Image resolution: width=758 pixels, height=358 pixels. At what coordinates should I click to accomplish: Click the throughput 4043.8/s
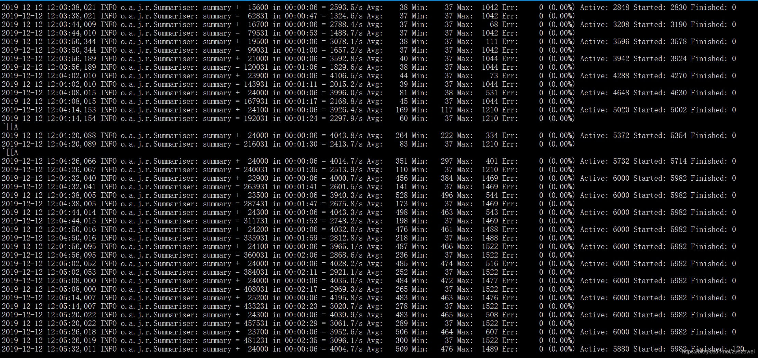pos(346,136)
